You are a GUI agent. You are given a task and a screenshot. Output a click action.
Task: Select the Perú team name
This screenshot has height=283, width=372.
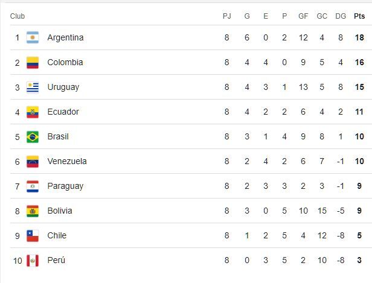(56, 261)
